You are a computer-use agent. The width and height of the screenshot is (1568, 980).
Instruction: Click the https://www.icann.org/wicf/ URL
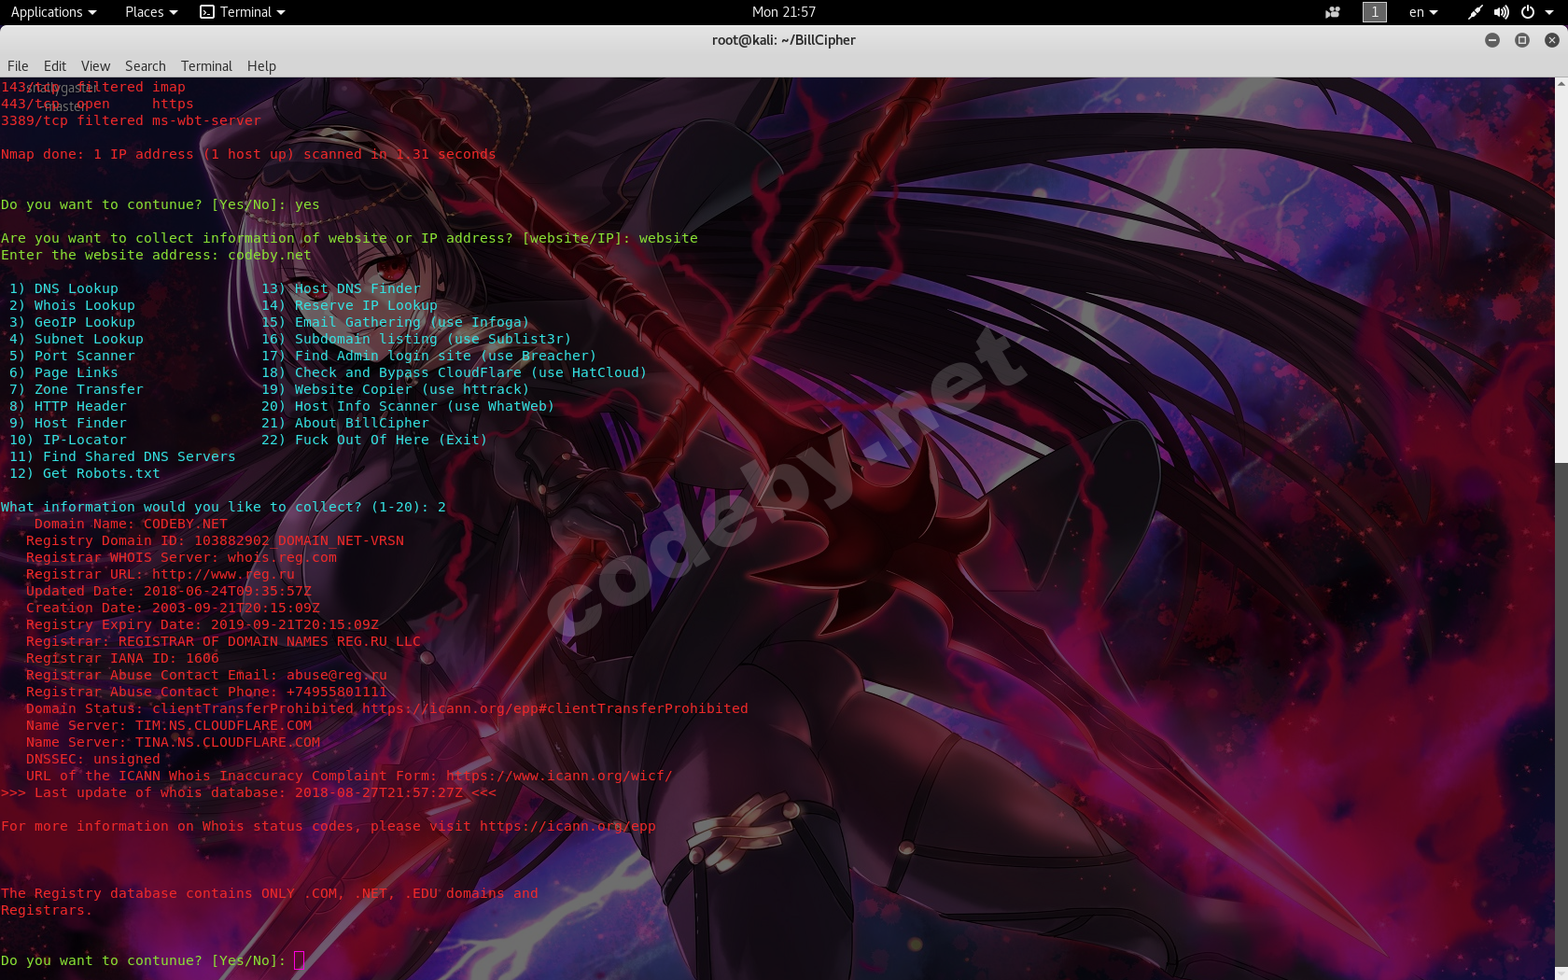(559, 776)
